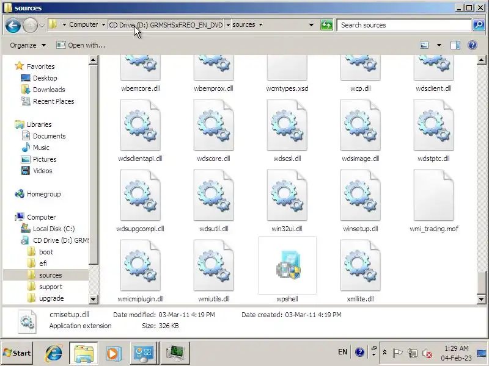
Task: Click file list scrollbar up arrow
Action: [x=481, y=60]
